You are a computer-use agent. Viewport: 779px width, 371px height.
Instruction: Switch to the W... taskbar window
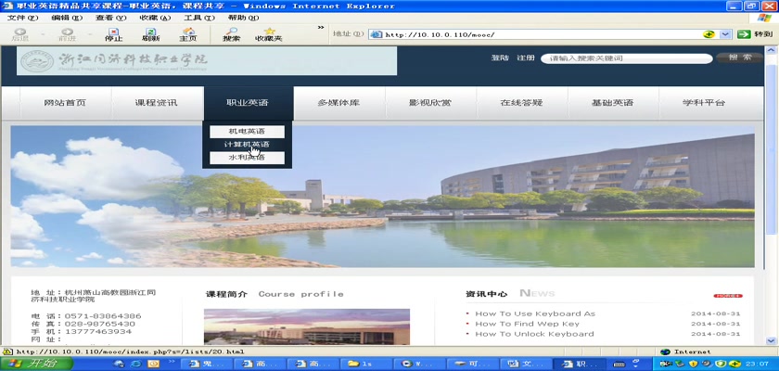[x=419, y=365]
